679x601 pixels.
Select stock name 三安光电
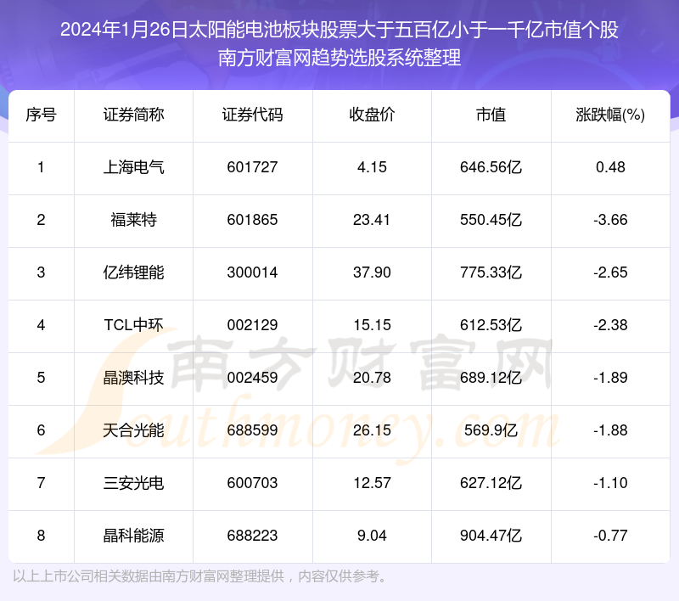[133, 483]
